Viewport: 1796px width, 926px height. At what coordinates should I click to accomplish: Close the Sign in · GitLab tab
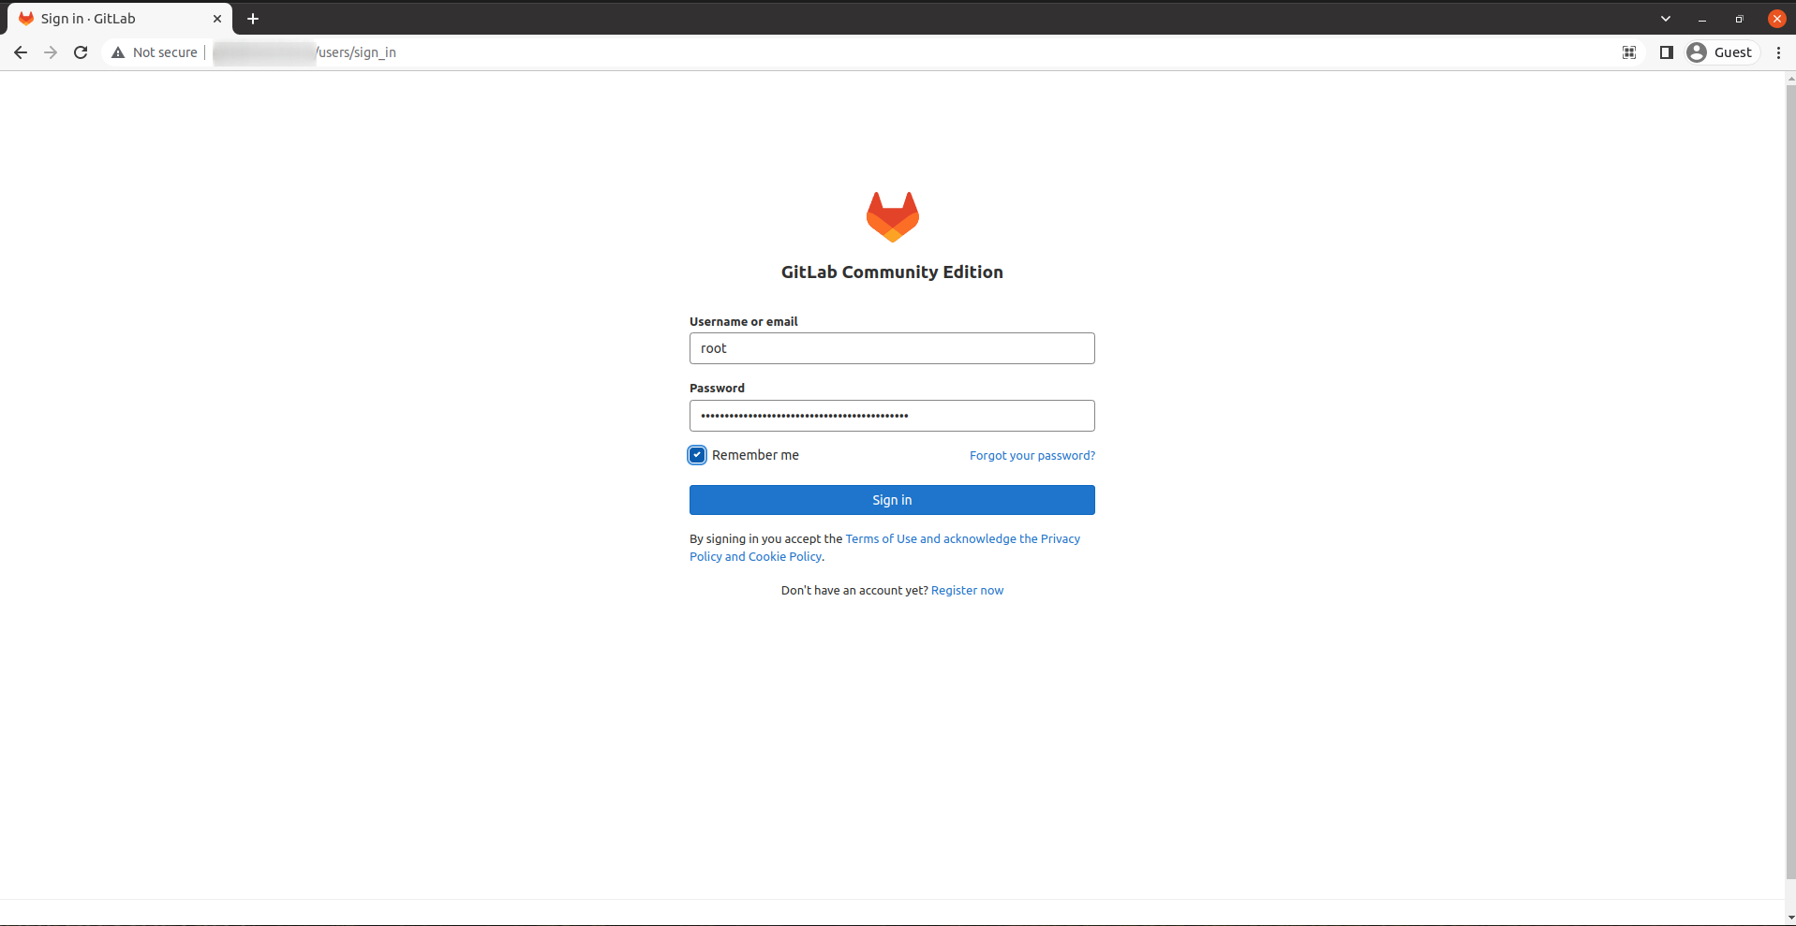click(x=217, y=19)
